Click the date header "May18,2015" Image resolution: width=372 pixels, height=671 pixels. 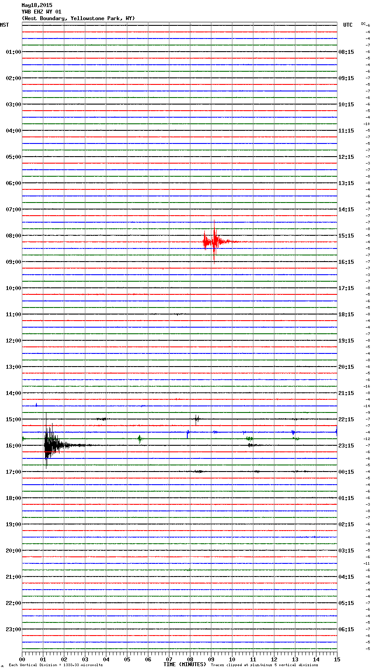tap(37, 5)
